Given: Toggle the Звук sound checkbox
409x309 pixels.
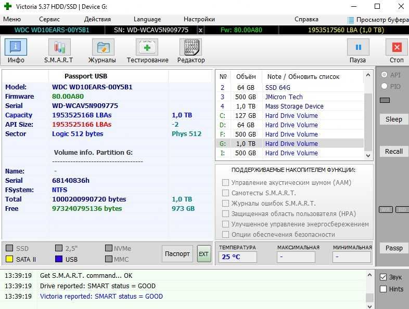Looking at the screenshot, I should [x=383, y=277].
